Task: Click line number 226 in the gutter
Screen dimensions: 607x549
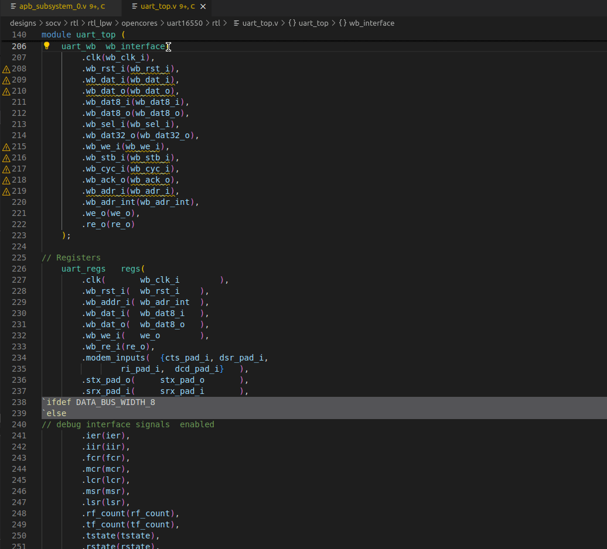Action: point(19,269)
